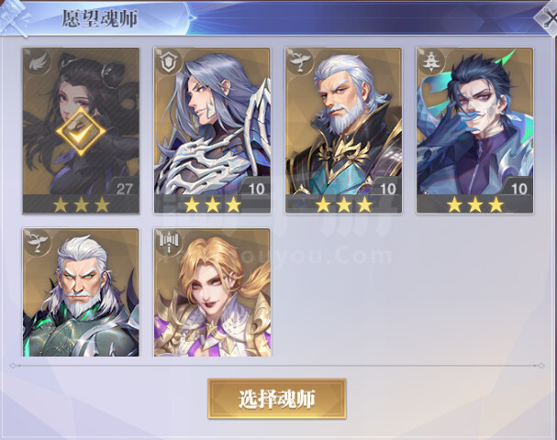Close the 愿望魂师 wish panel
The width and height of the screenshot is (557, 440).
[547, 18]
